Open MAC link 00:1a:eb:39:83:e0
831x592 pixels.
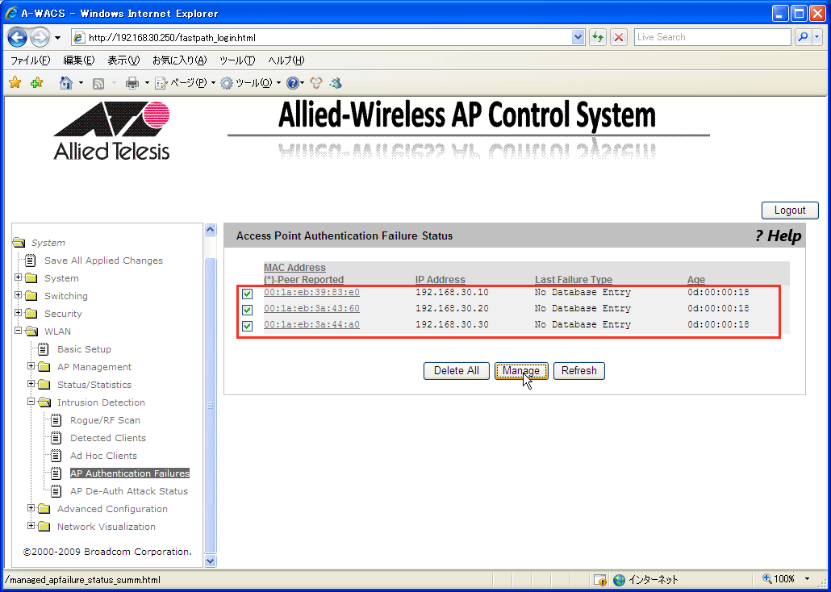(311, 293)
